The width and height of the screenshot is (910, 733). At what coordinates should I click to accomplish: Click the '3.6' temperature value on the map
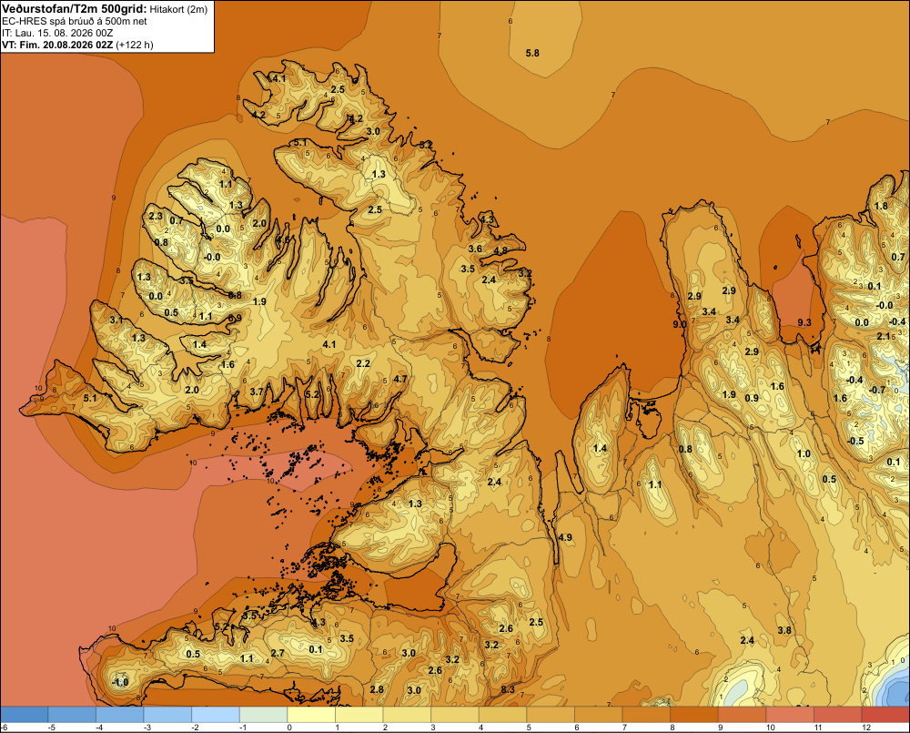coord(475,249)
